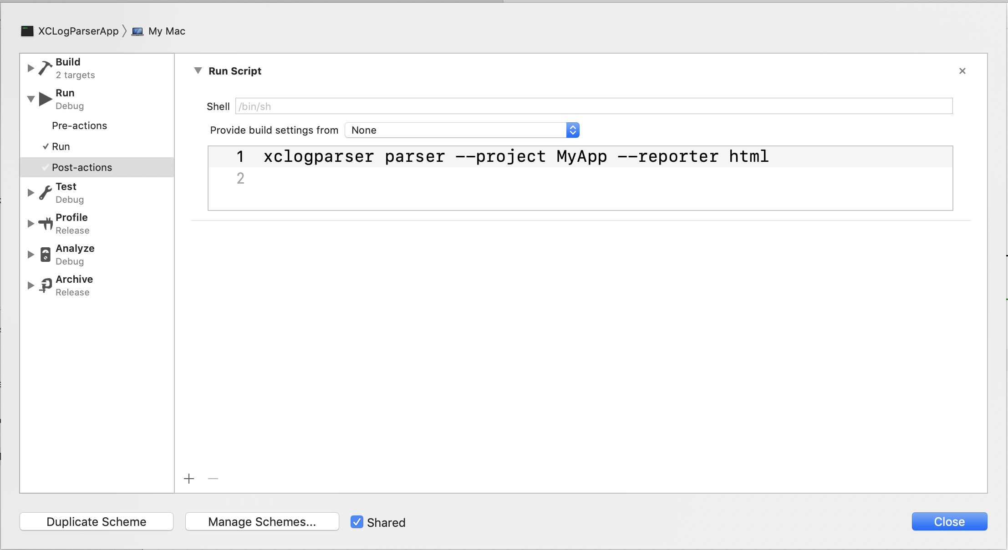
Task: Collapse the Run section triangle
Action: (31, 99)
